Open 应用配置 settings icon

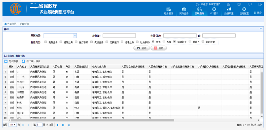tap(244, 9)
